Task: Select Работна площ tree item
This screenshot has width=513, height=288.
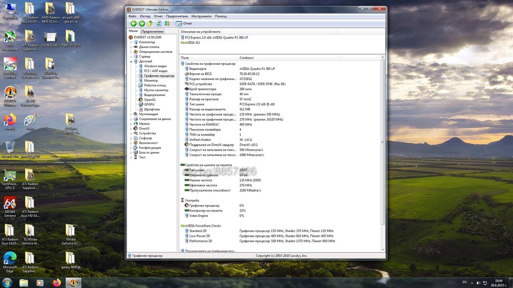Action: [x=155, y=85]
